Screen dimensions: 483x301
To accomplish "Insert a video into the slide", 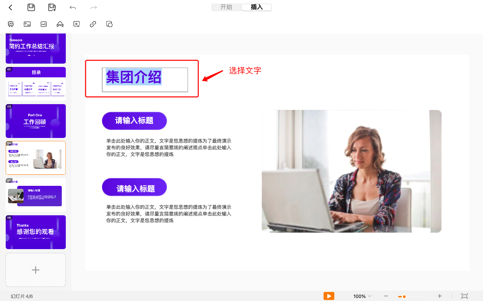I will coord(76,24).
